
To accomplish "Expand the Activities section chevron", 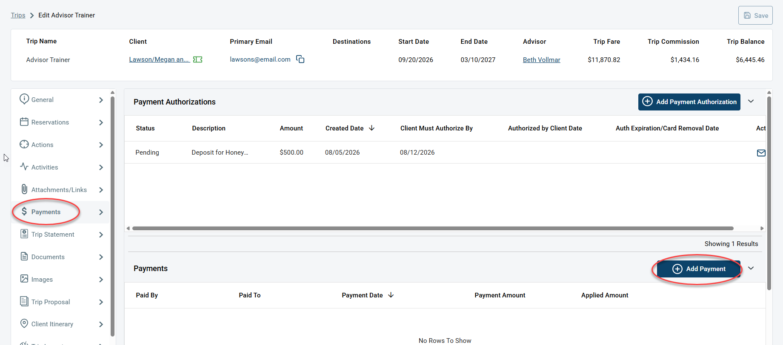I will pos(101,167).
